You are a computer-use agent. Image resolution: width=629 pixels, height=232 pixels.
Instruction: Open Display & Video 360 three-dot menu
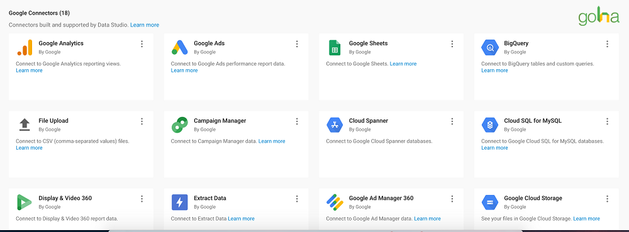pyautogui.click(x=142, y=199)
